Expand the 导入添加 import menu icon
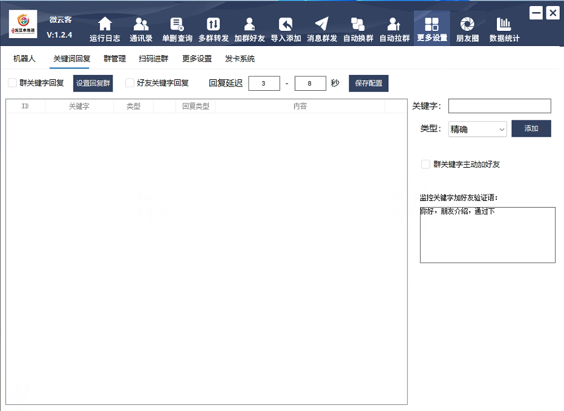This screenshot has height=411, width=564. click(286, 28)
